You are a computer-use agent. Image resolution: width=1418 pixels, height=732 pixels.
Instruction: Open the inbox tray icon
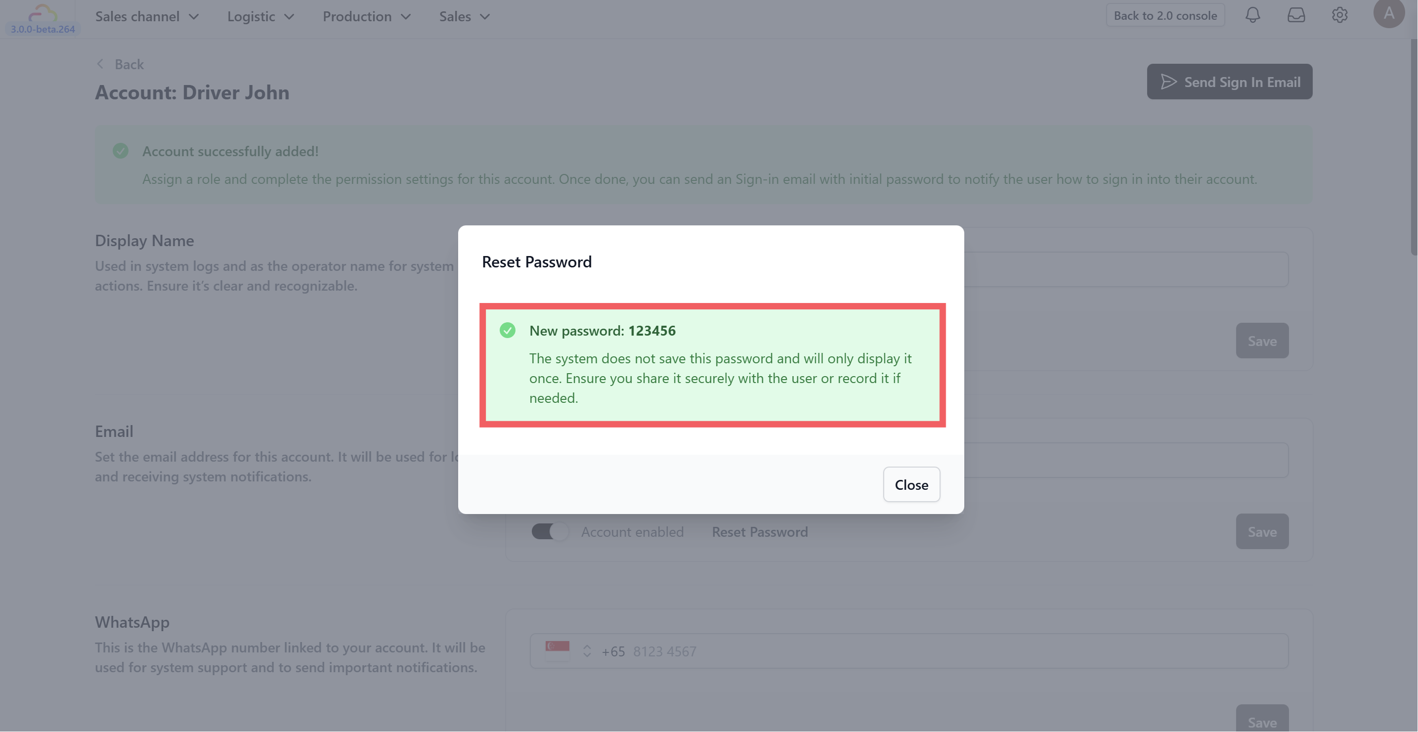pyautogui.click(x=1296, y=15)
